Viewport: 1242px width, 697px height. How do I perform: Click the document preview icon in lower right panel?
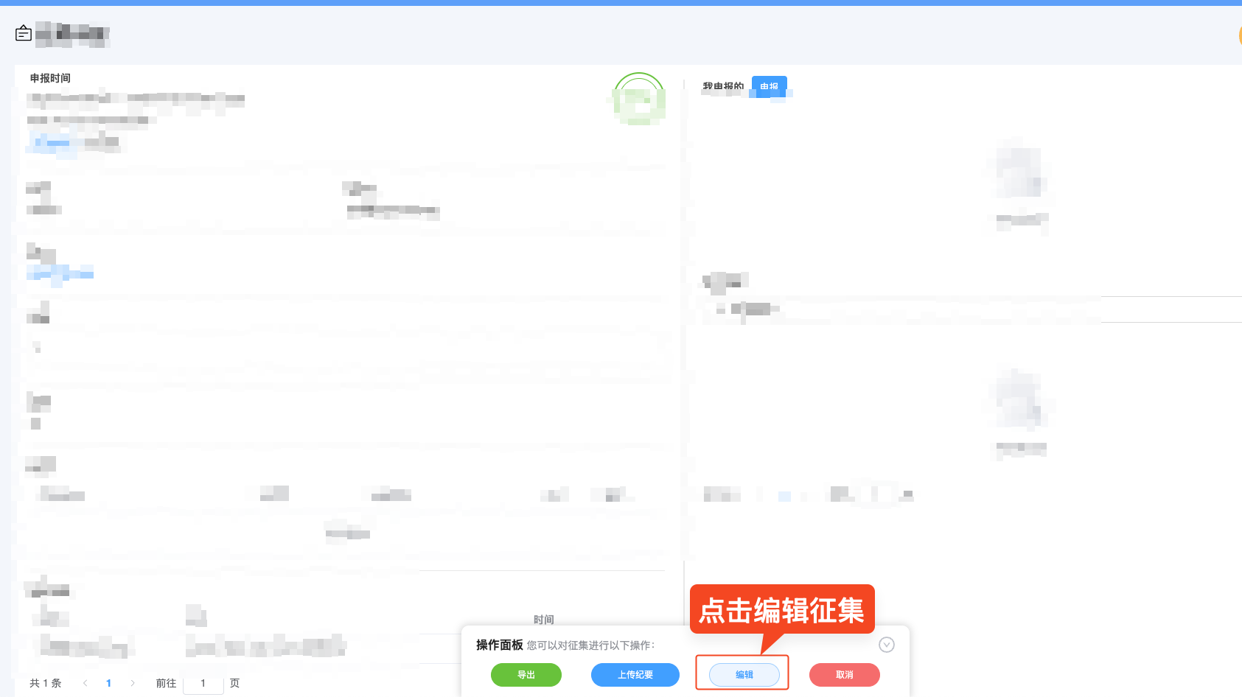[x=1020, y=398]
